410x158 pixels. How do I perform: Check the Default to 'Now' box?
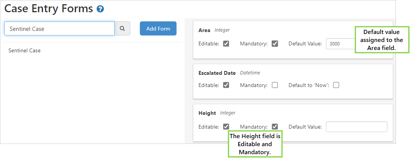coord(336,85)
